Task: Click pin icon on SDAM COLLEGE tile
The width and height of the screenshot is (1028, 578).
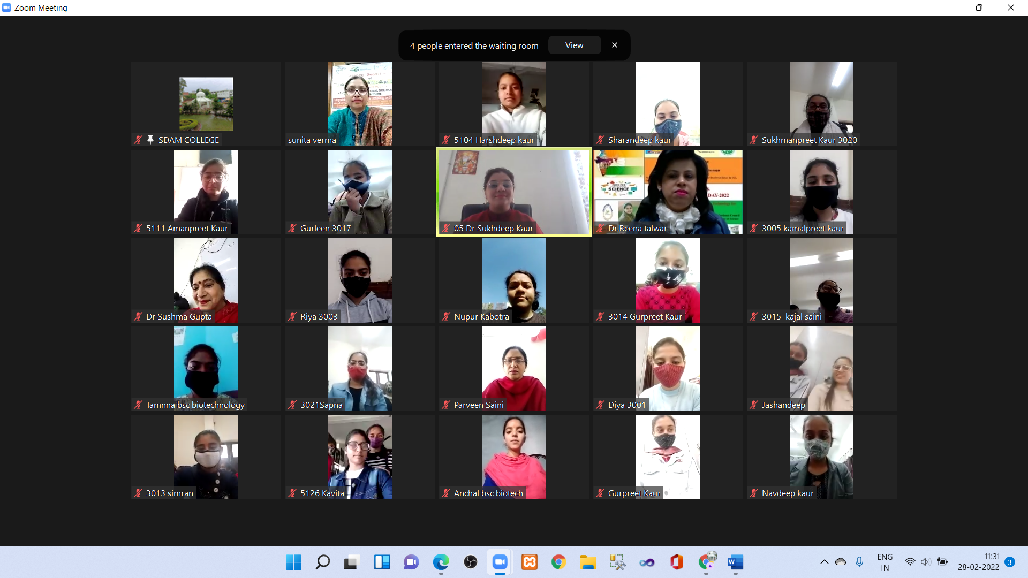Action: pyautogui.click(x=150, y=140)
